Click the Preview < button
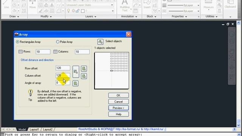The width and height of the screenshot is (242, 136). point(118,108)
